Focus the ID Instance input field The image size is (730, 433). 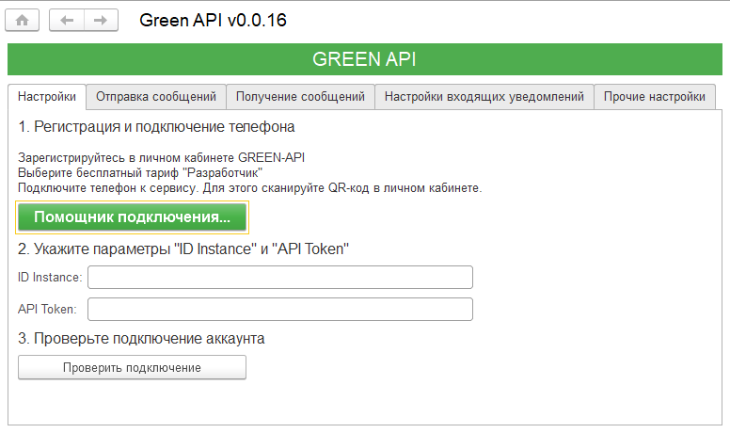coord(280,278)
